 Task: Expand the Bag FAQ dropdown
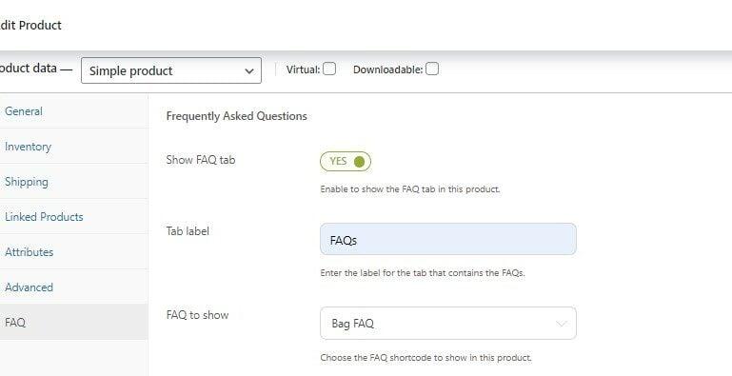click(x=448, y=324)
